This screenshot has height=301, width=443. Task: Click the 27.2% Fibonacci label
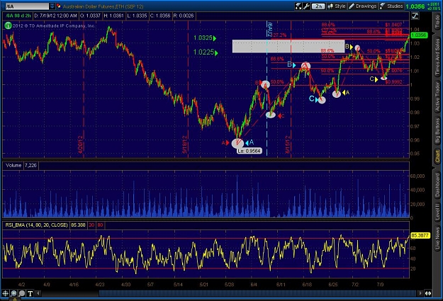point(279,35)
